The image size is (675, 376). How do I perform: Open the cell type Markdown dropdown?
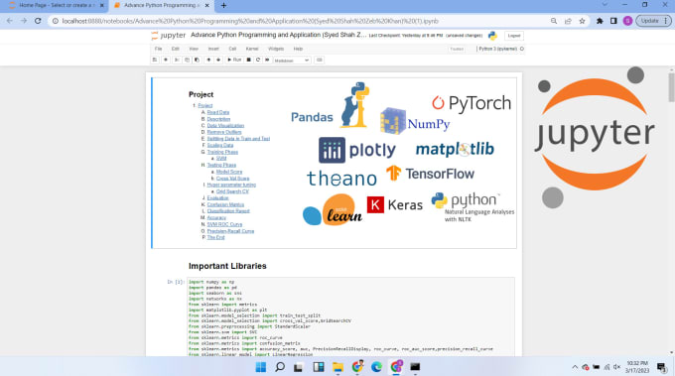tap(292, 61)
